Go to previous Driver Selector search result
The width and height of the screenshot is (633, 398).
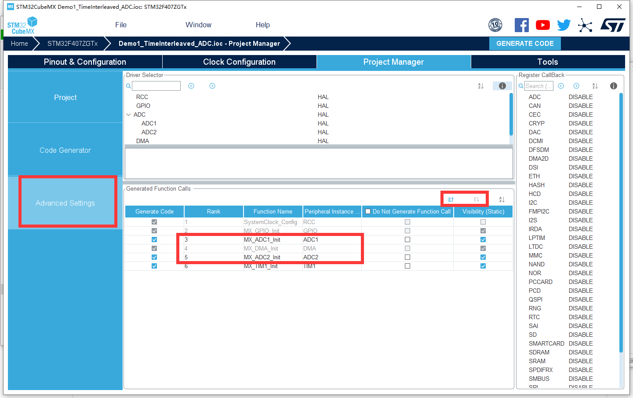191,86
